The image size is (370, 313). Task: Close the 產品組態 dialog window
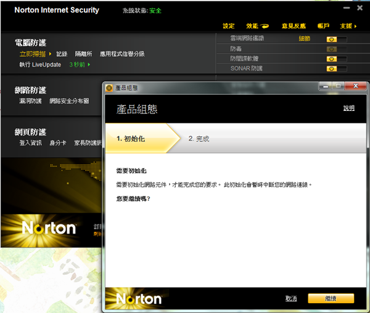tap(356, 86)
